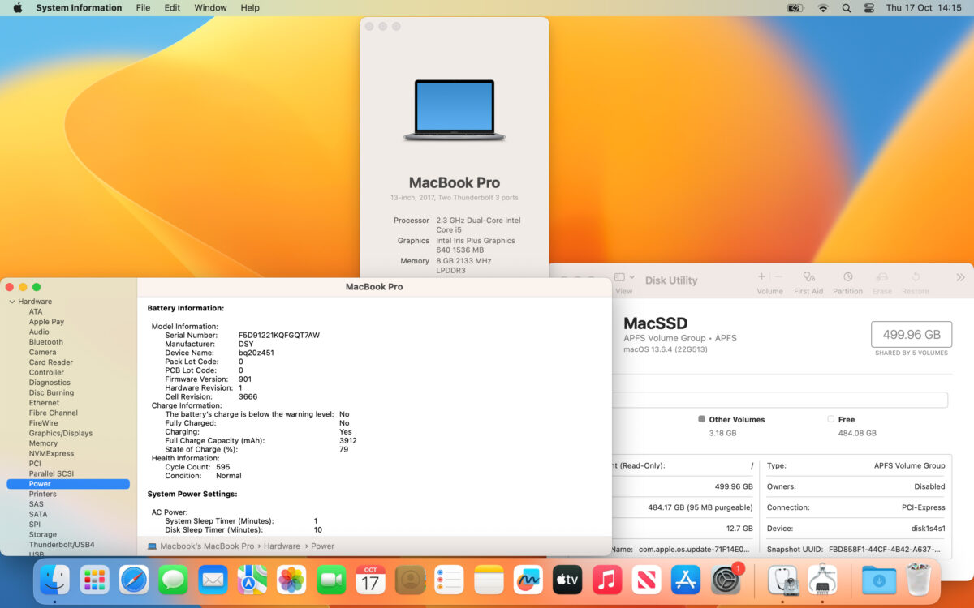Open the date and time in the menu bar

924,7
